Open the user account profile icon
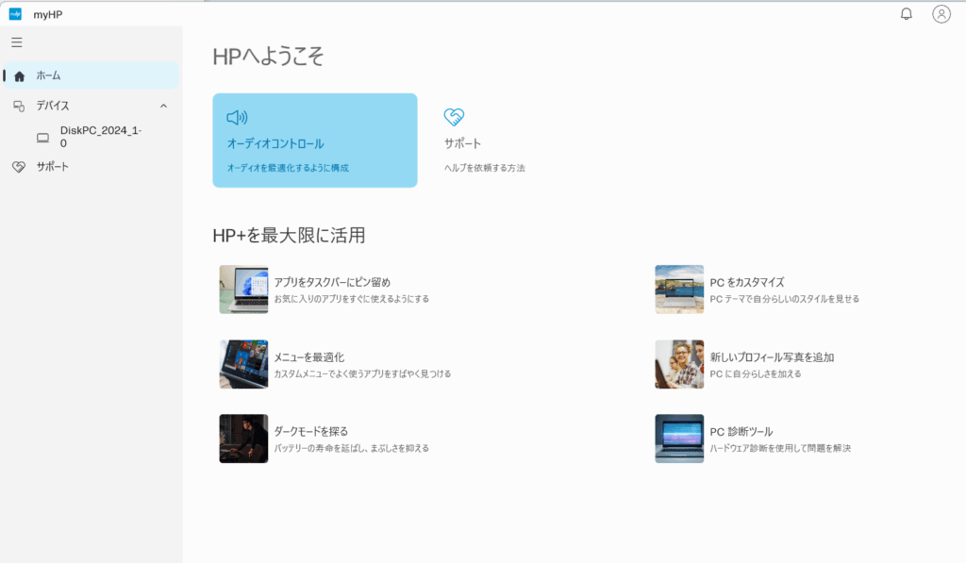This screenshot has height=563, width=966. (x=941, y=14)
